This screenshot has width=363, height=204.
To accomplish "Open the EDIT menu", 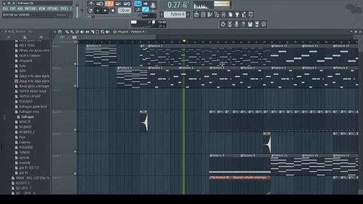I will [12, 8].
